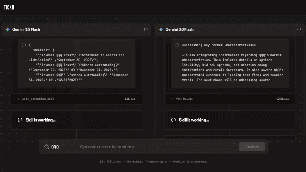Click the right Skill is working spinner
Viewport: 306px width, 172px height.
[x=174, y=120]
